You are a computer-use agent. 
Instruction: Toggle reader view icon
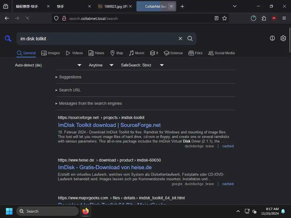[x=216, y=18]
